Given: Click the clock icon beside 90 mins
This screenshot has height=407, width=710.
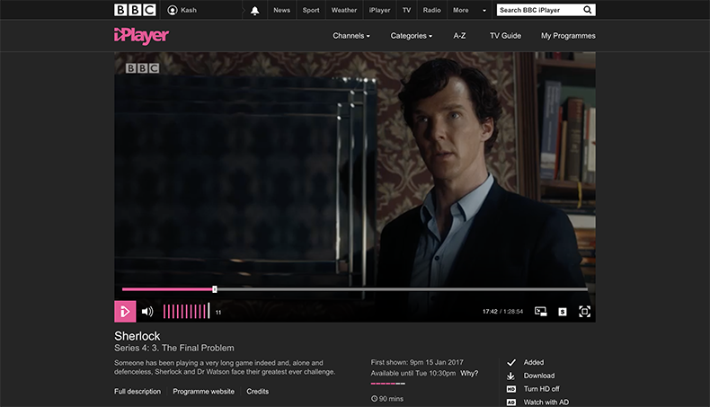Looking at the screenshot, I should point(374,399).
